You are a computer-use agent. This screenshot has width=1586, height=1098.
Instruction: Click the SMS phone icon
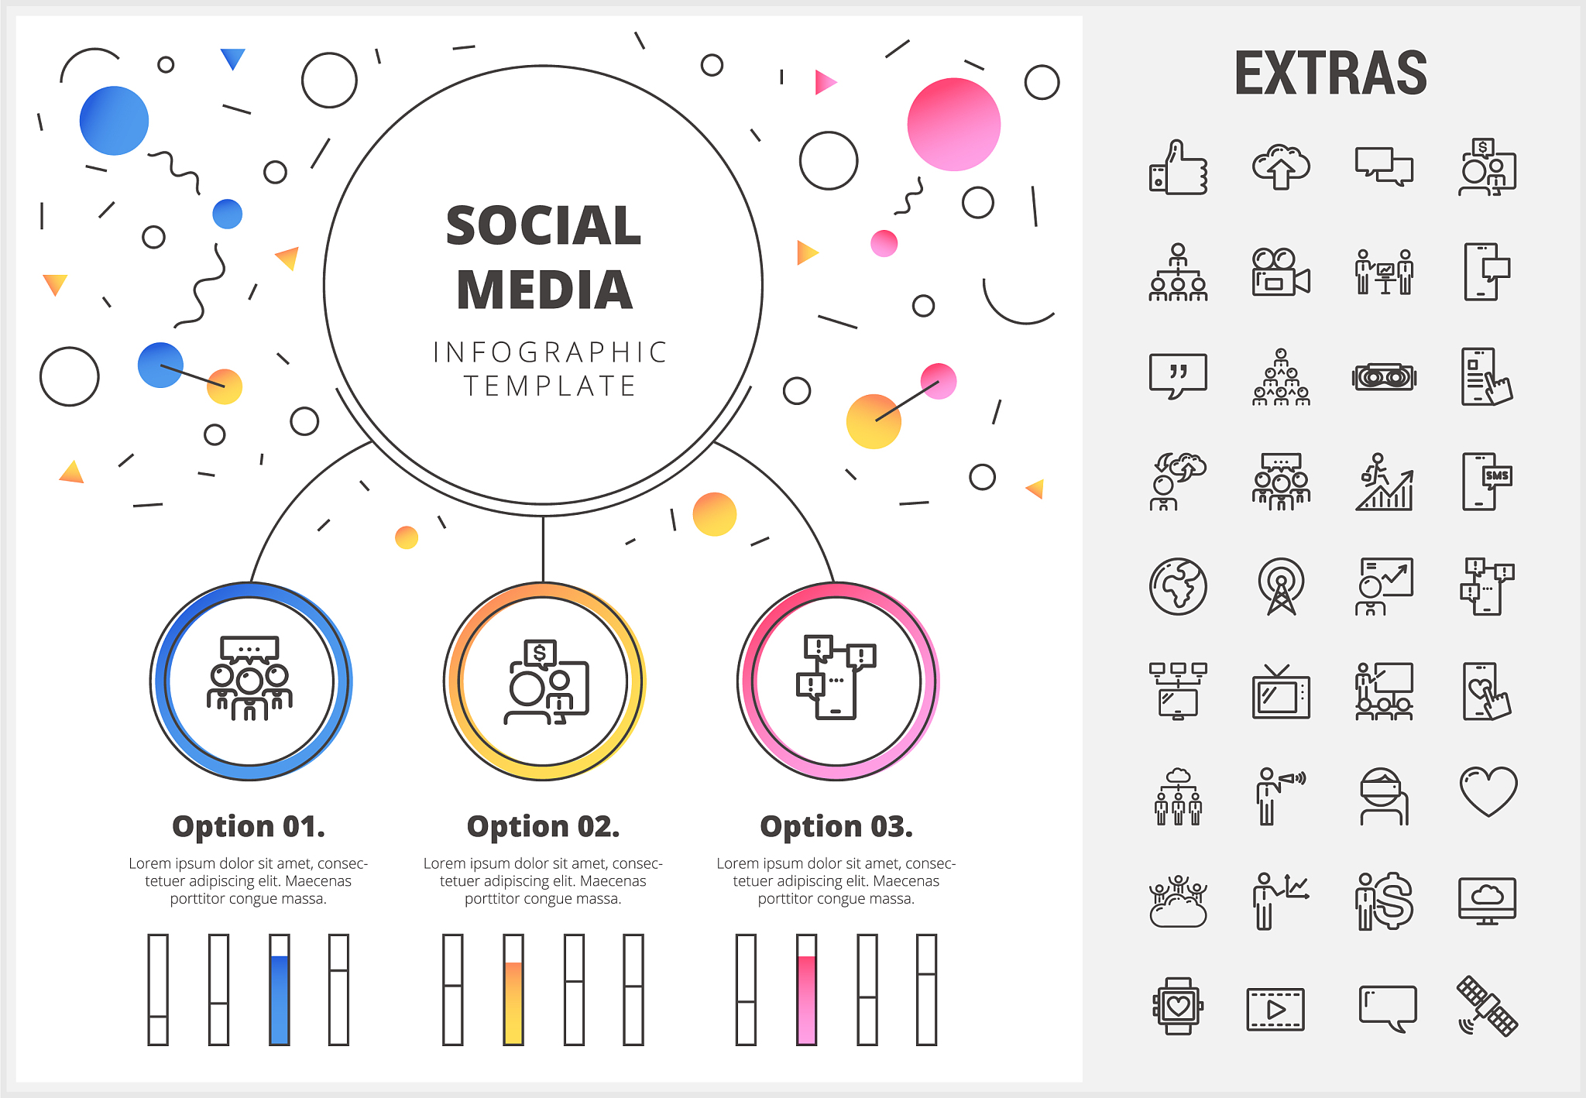pyautogui.click(x=1486, y=482)
